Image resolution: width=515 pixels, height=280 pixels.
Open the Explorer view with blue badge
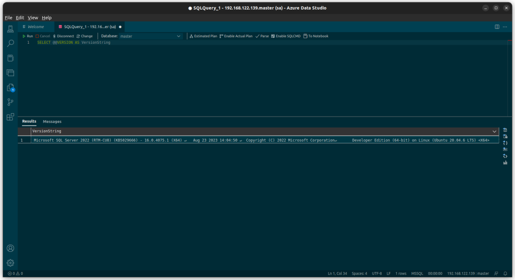(x=11, y=87)
